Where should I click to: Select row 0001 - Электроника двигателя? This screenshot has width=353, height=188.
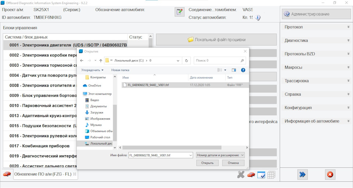tap(65, 45)
